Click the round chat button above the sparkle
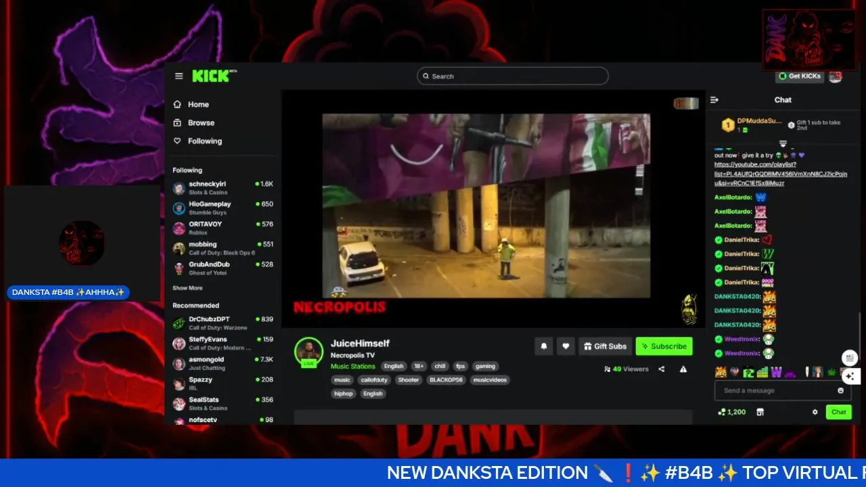The width and height of the screenshot is (866, 487). [x=850, y=358]
